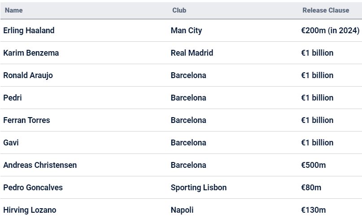Click Hirving Lozano's name
Screen dimensions: 362x219
point(30,210)
